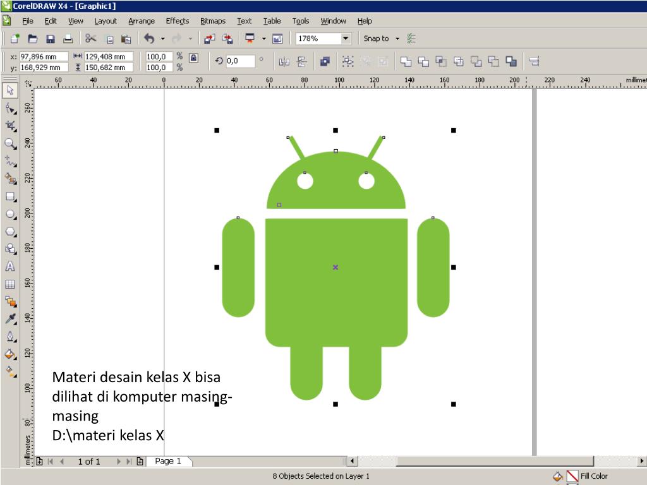Open the Tools menu
The height and width of the screenshot is (485, 647).
[x=301, y=21]
